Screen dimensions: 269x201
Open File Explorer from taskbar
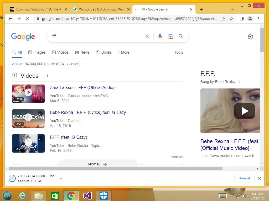(x=39, y=196)
